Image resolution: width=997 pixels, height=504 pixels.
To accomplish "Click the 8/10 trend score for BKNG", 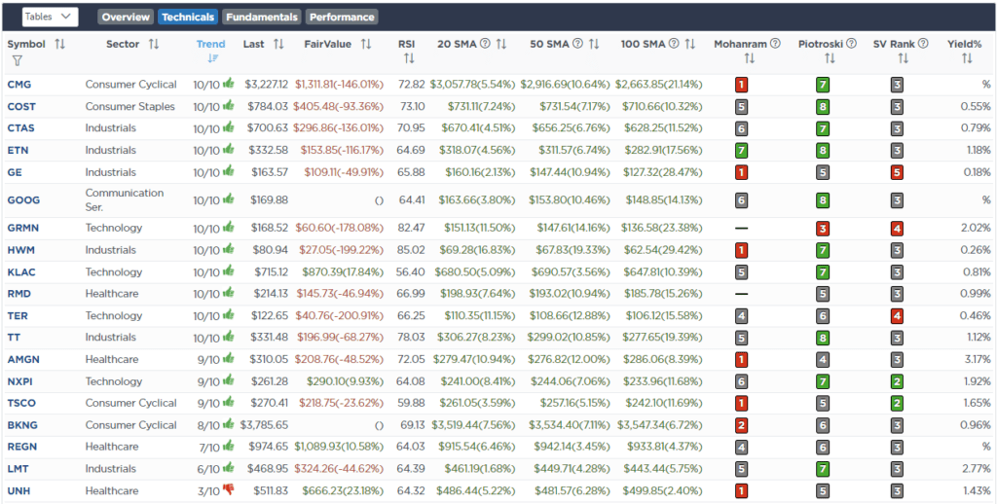I will (206, 424).
